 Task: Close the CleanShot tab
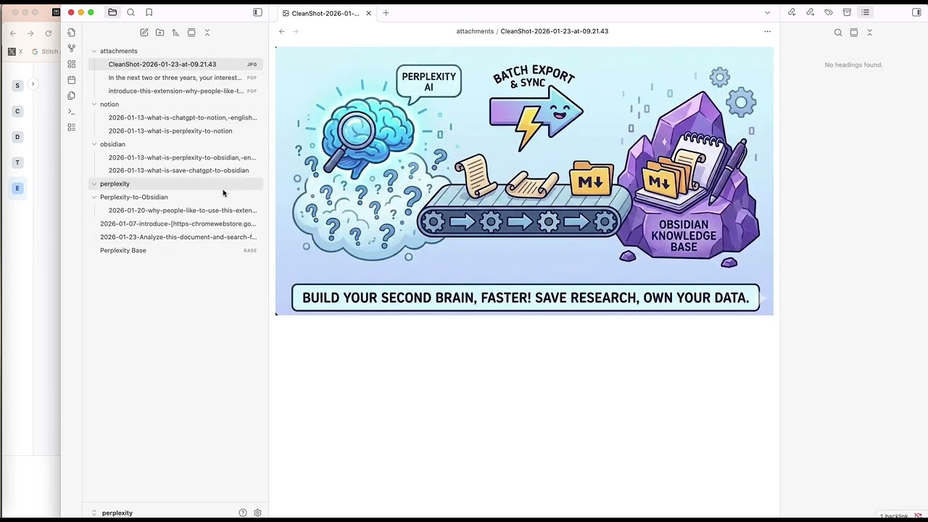[x=368, y=13]
